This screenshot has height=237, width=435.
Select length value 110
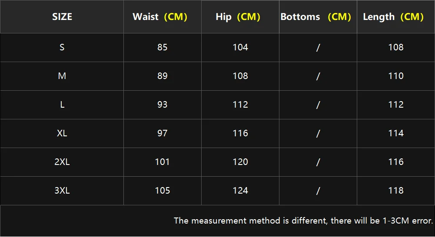[396, 76]
